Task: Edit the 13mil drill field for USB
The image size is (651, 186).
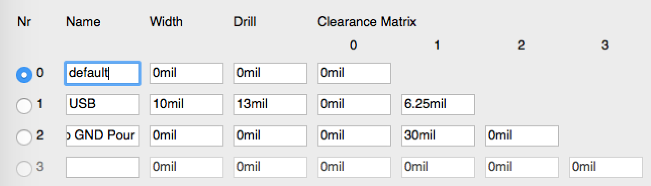Action: click(x=270, y=105)
